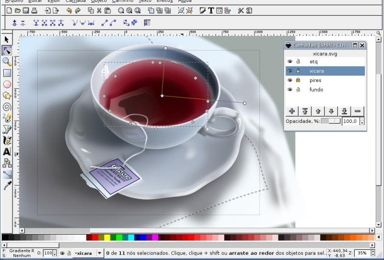Select the Calligraphy tool
The width and height of the screenshot is (384, 260).
click(7, 141)
